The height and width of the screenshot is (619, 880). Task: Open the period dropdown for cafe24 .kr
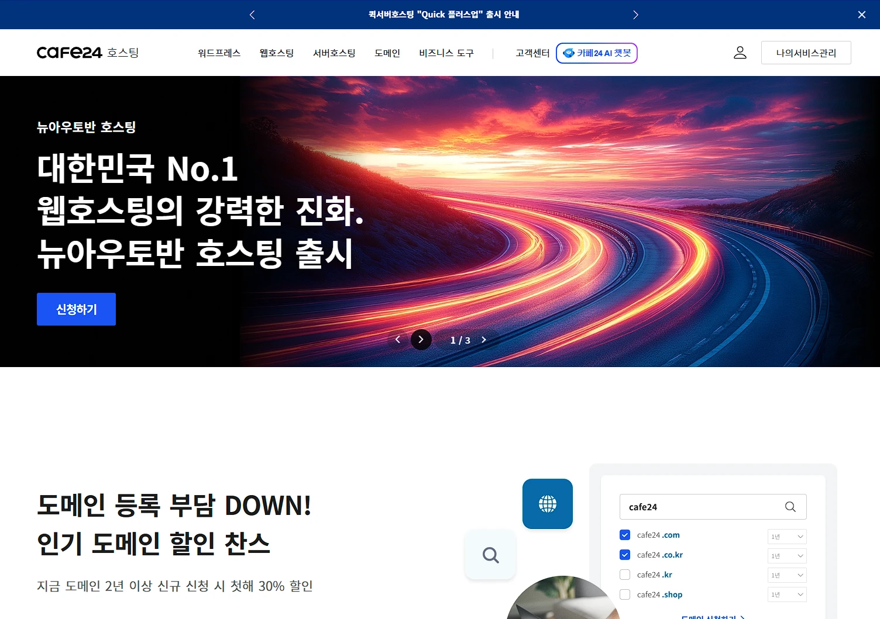click(x=787, y=575)
